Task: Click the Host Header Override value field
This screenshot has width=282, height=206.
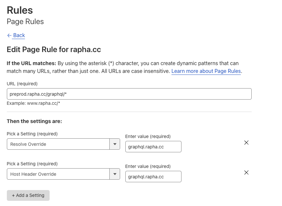Action: click(x=153, y=177)
